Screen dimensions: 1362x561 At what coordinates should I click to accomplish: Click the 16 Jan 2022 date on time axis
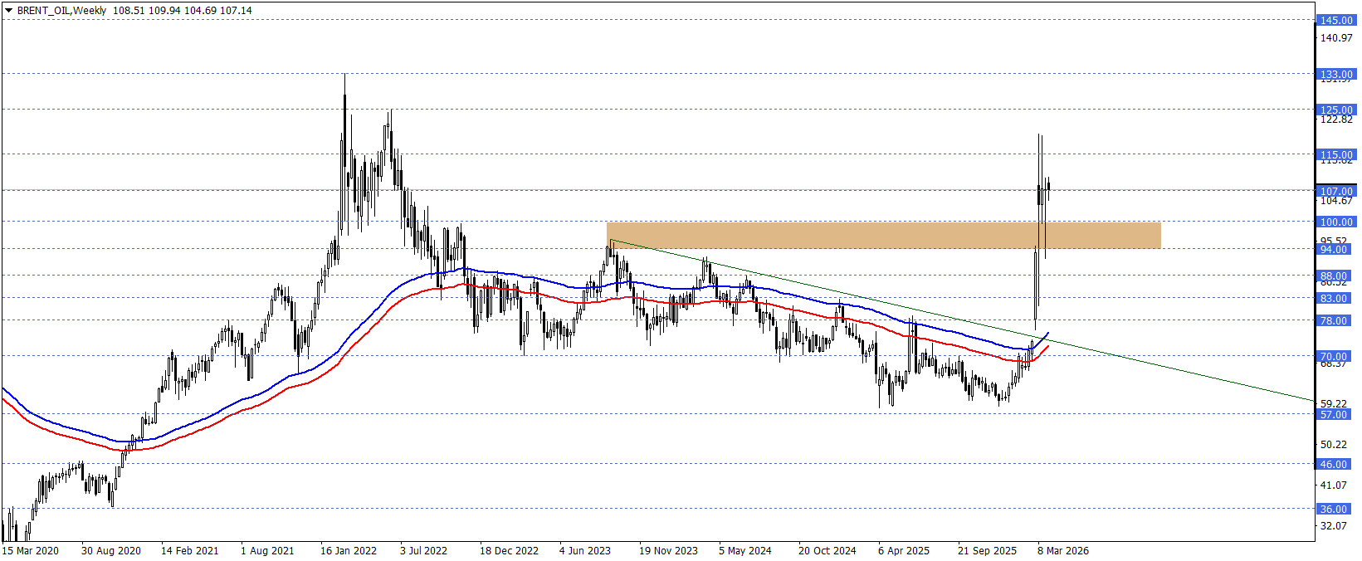tap(348, 551)
